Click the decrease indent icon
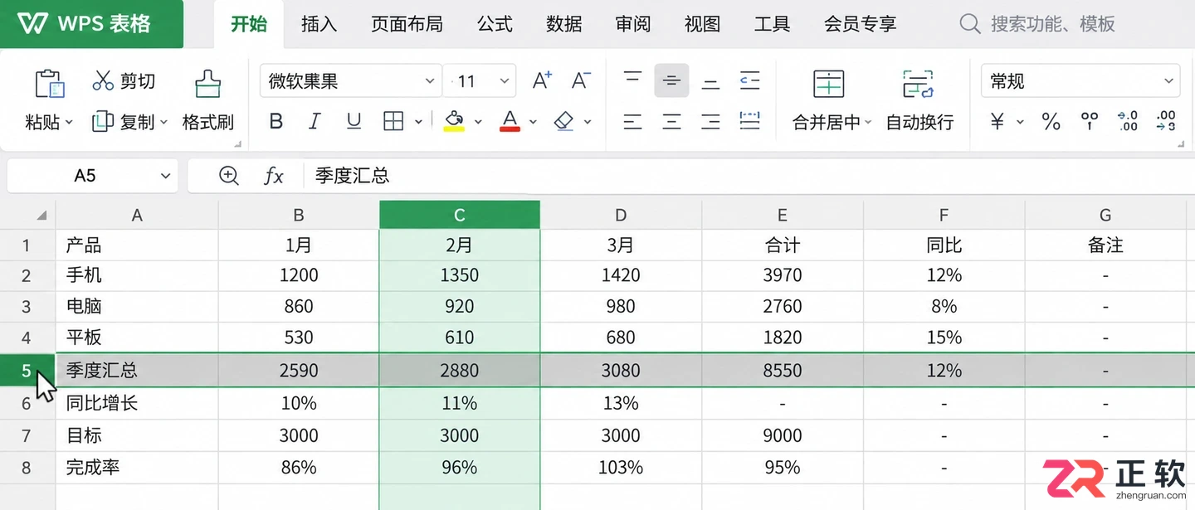1195x510 pixels. click(x=750, y=80)
